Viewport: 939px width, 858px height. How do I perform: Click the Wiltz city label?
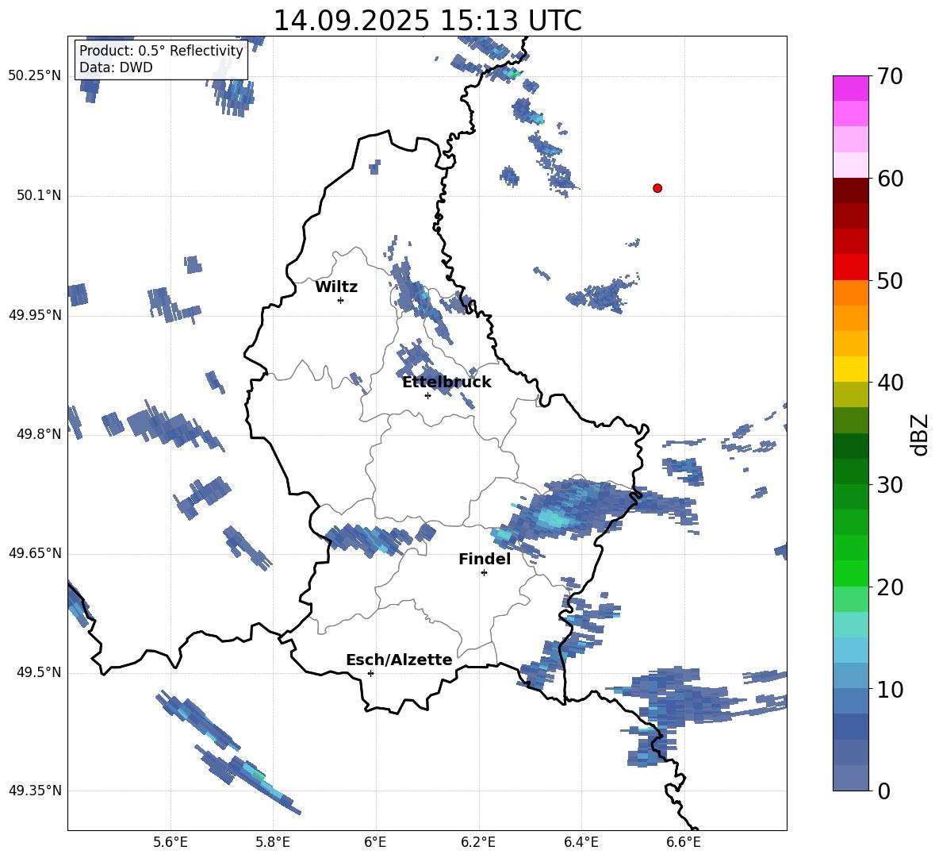(x=336, y=287)
